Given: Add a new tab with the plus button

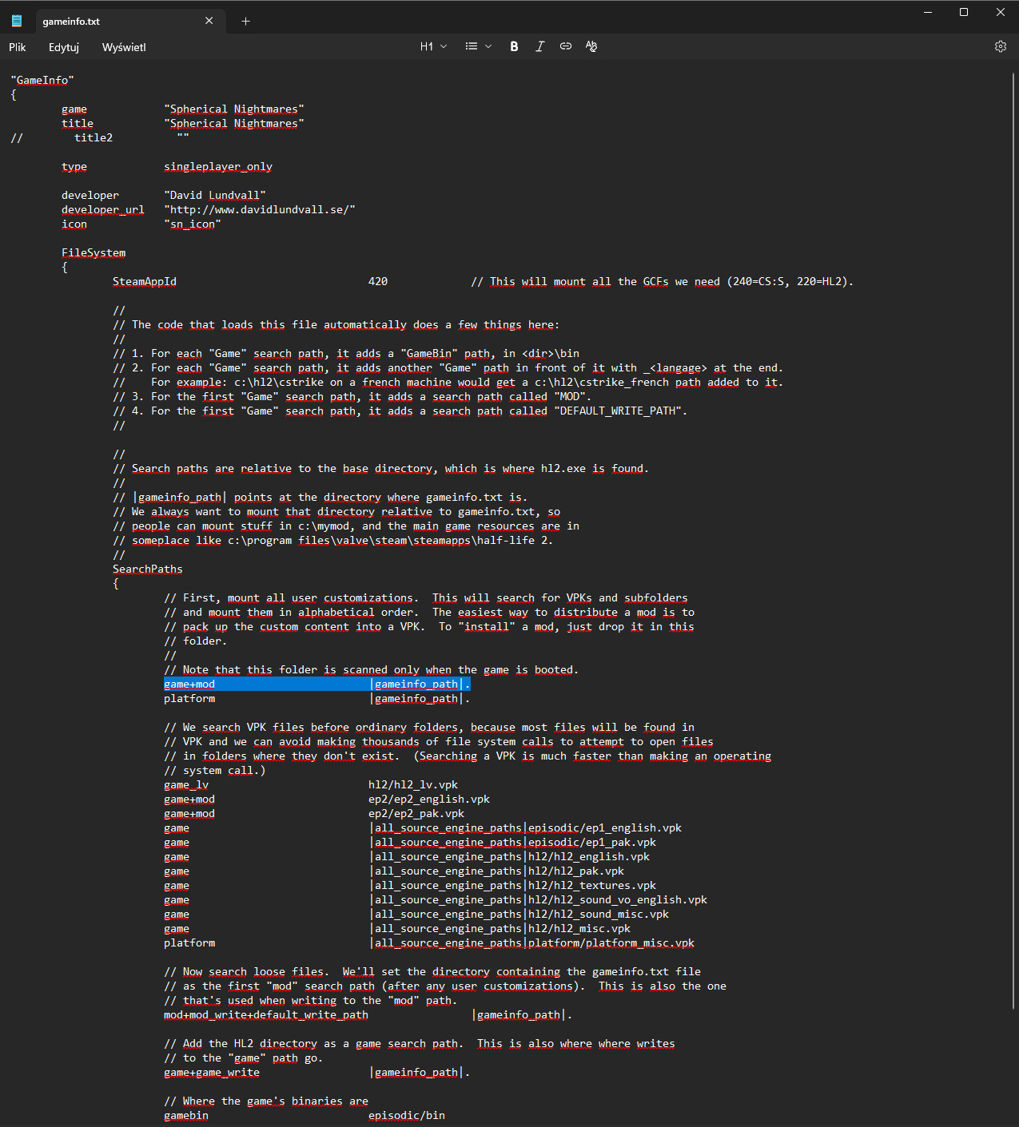Looking at the screenshot, I should (245, 22).
